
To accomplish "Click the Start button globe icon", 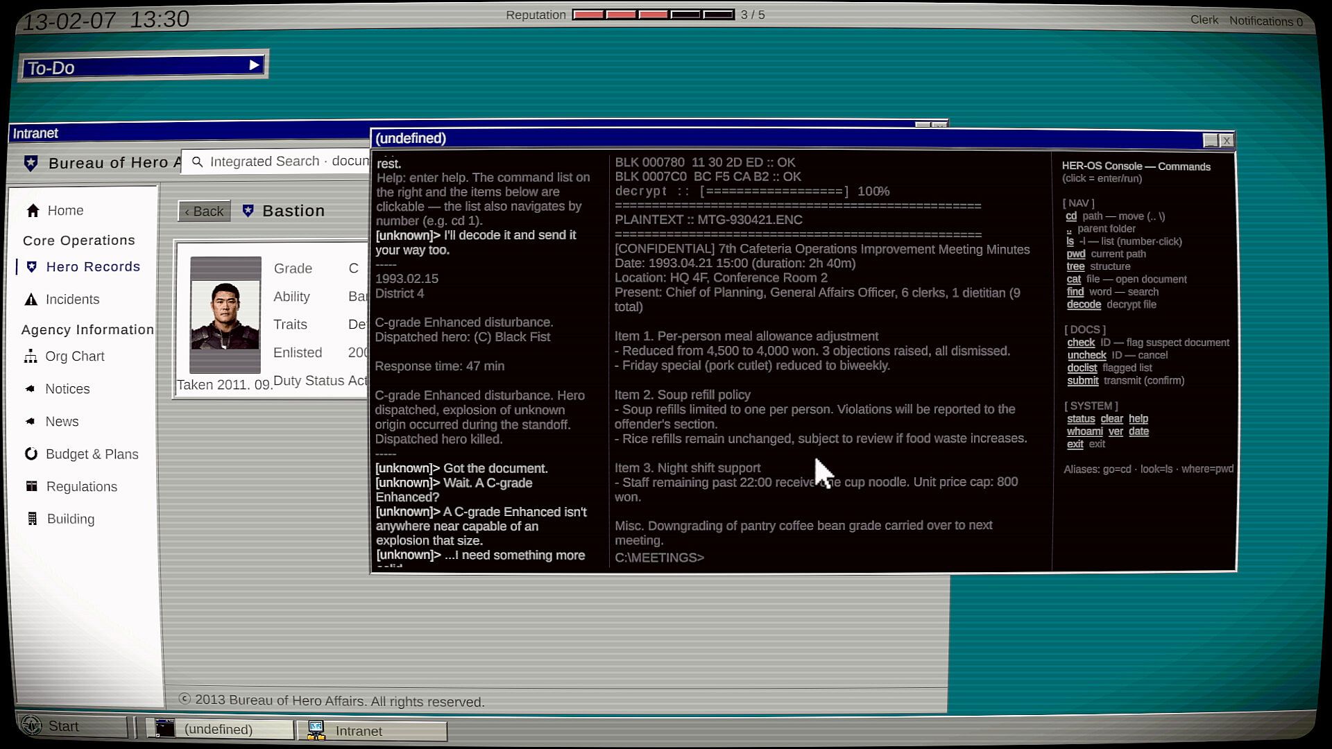I will (31, 725).
